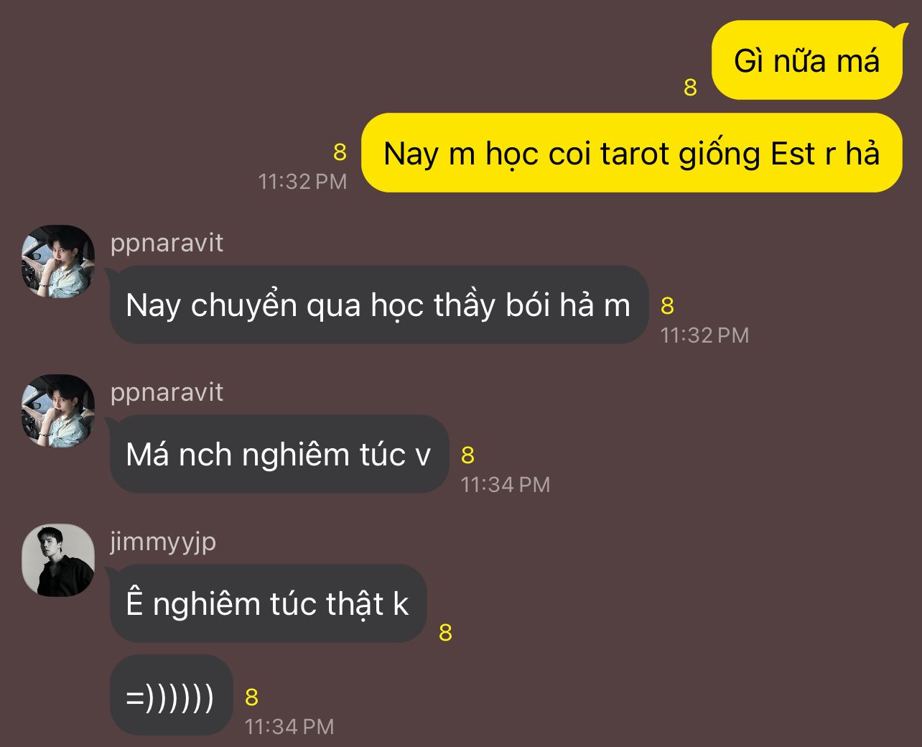Select the "Ê nghiêm túc thật k" bubble
This screenshot has height=747, width=922.
tap(268, 603)
